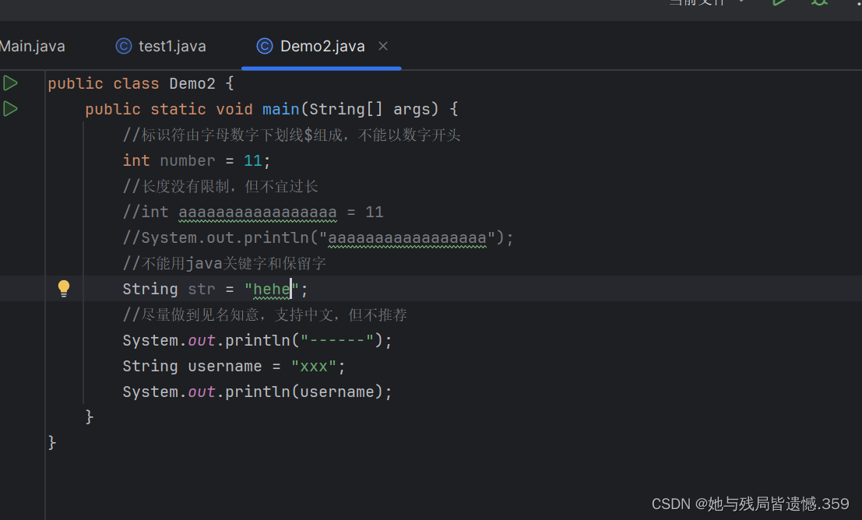
Task: Click the 'username' in String username declaration
Action: pyautogui.click(x=225, y=366)
